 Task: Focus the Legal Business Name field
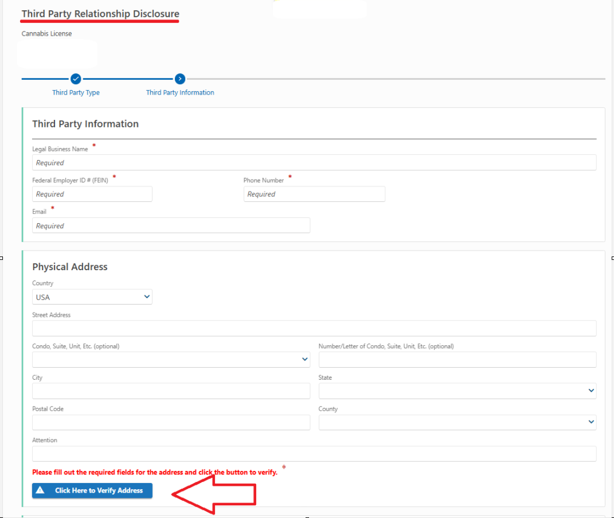pyautogui.click(x=314, y=163)
